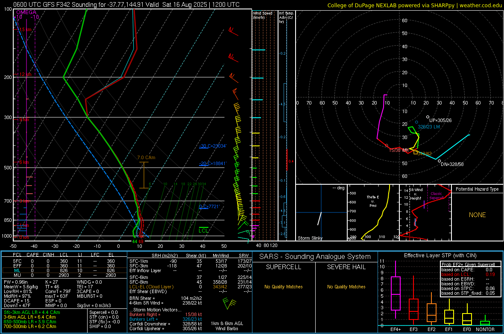Screen dimensions: 504x334
Task: Click the blue Bunkers Left = 326/23 kt line
Action: tap(166, 319)
